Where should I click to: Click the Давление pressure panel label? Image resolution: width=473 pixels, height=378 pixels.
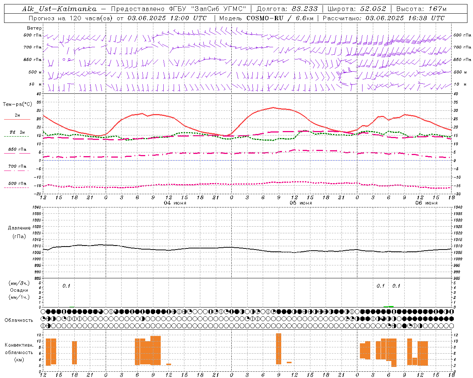click(x=19, y=228)
